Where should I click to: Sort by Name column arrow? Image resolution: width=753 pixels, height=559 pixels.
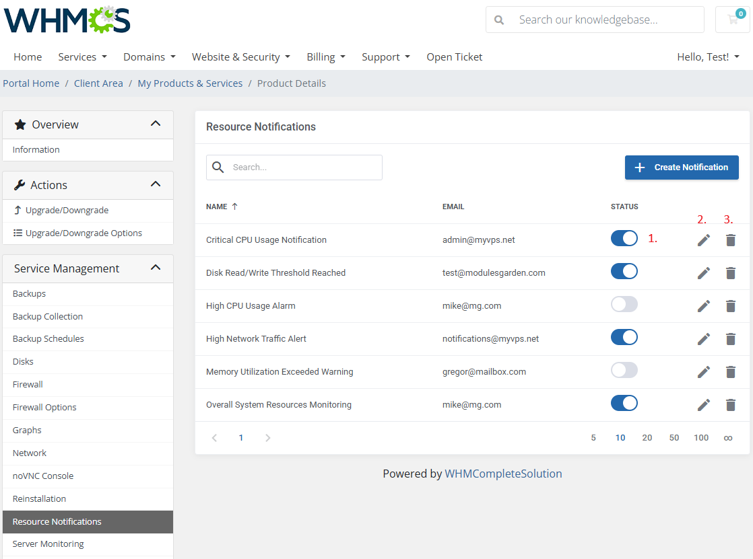pyautogui.click(x=235, y=207)
